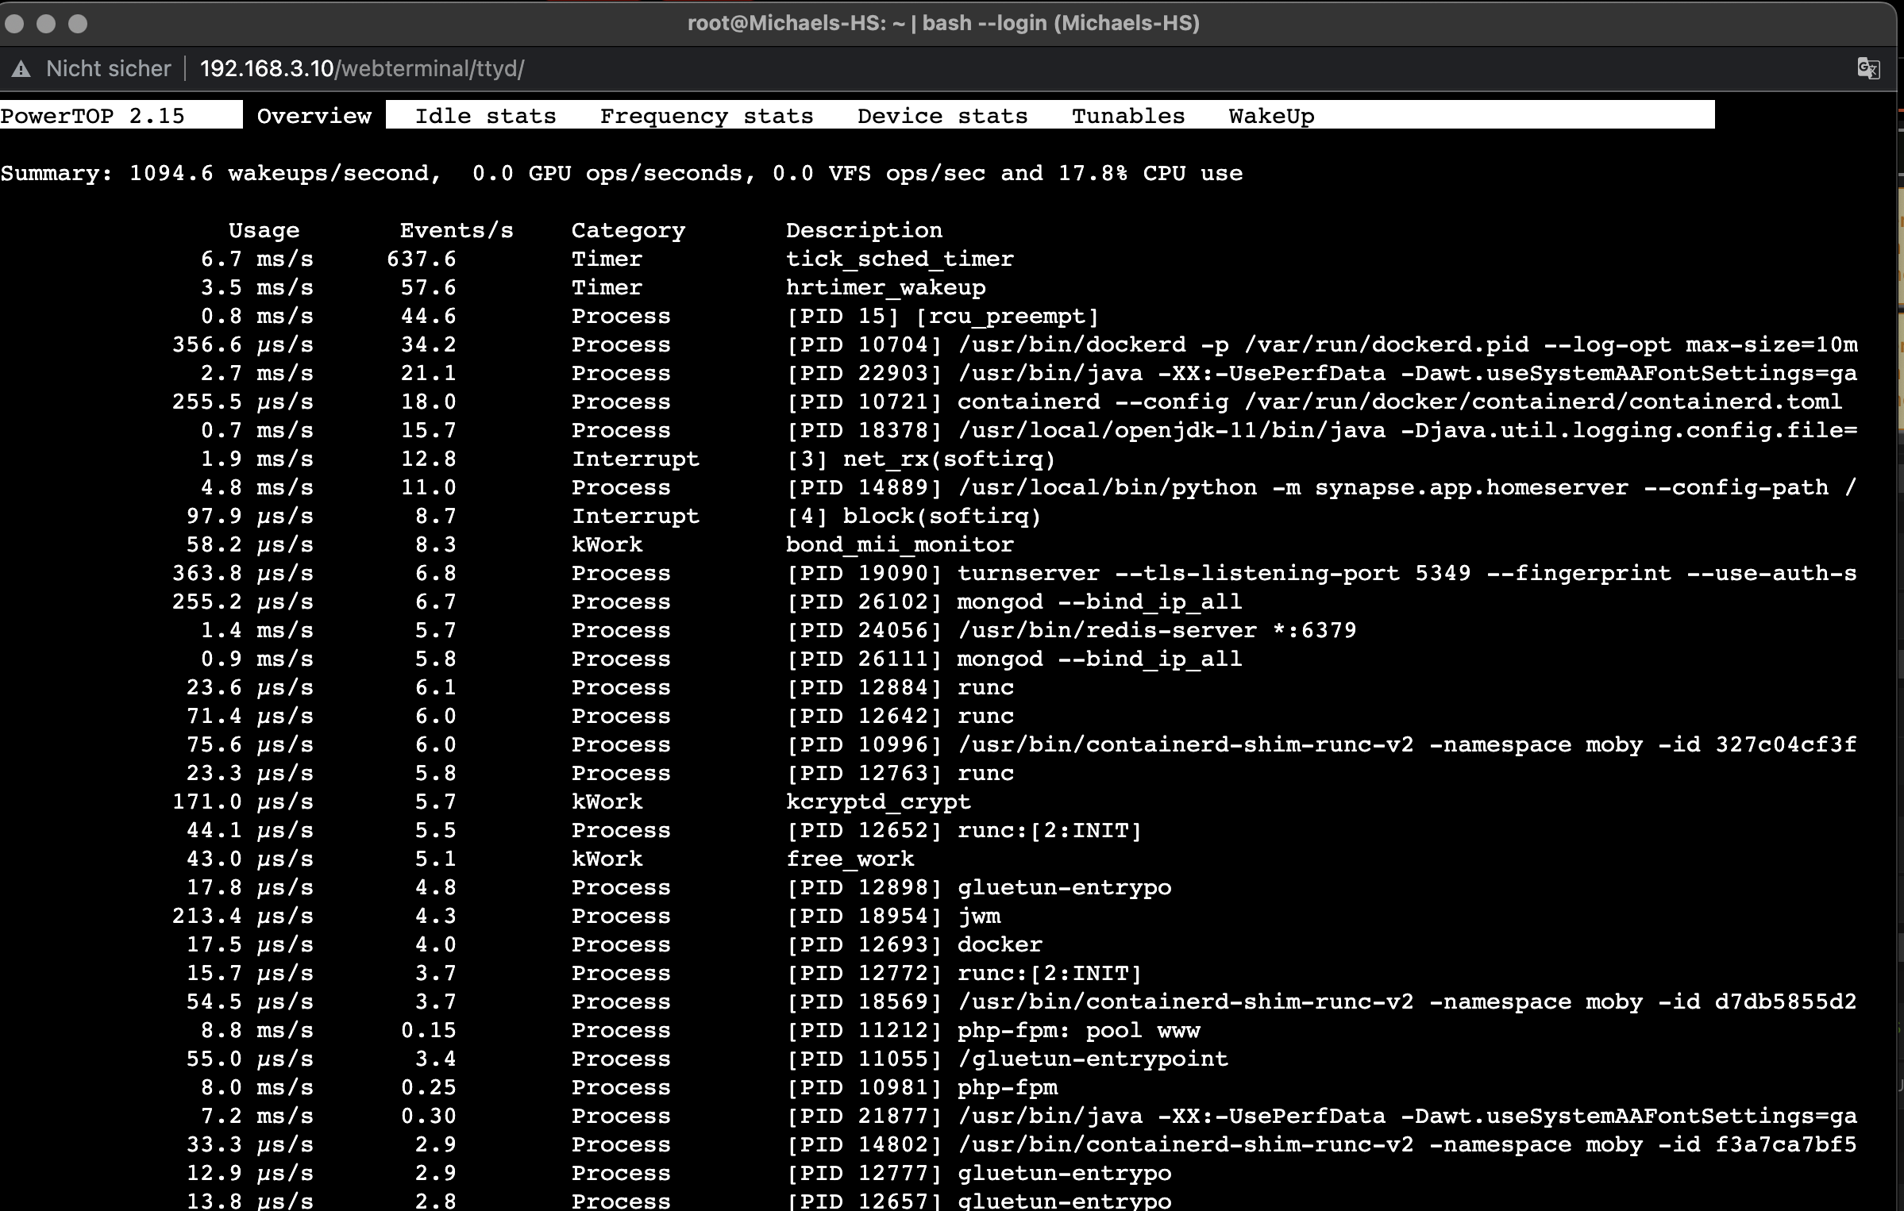Viewport: 1904px width, 1211px height.
Task: Select the highlighted Overview tab
Action: pos(314,116)
